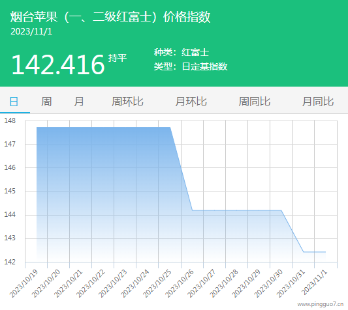This screenshot has height=310, width=348.
Task: Open the 周环比 tab
Action: (x=127, y=102)
